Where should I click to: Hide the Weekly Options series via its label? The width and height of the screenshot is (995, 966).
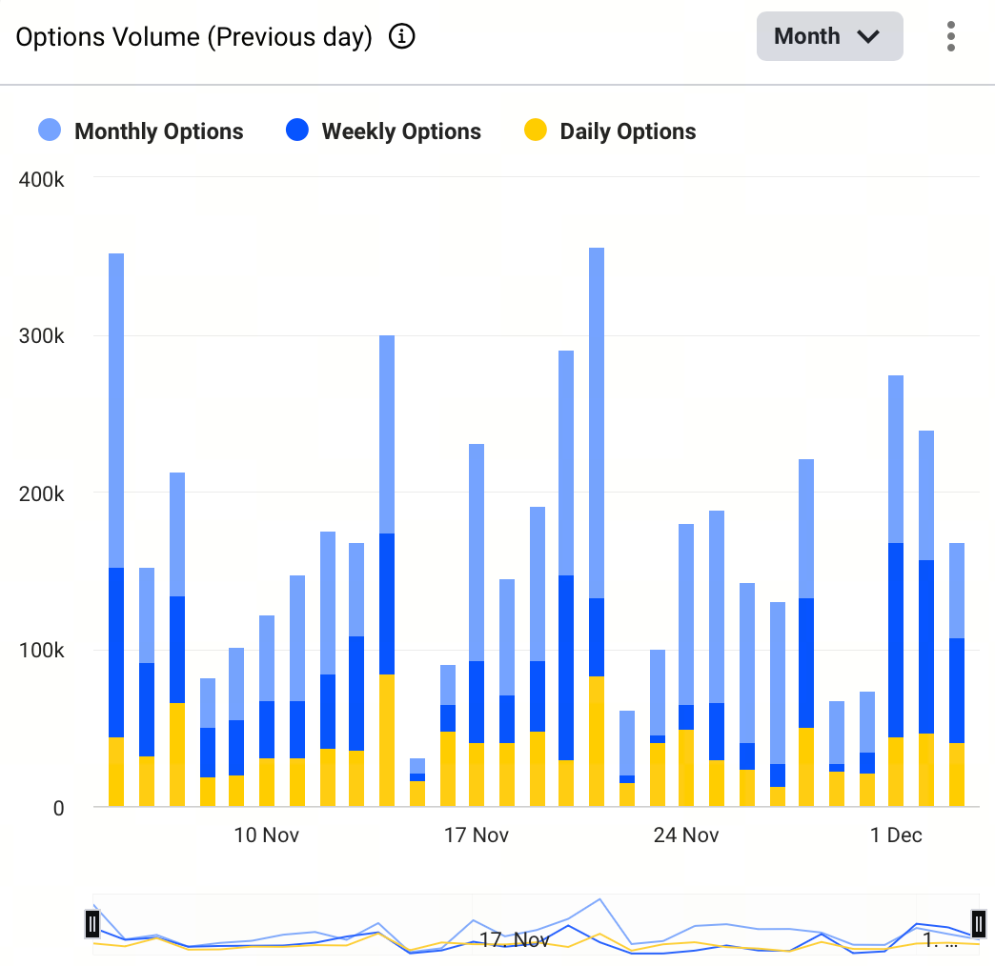[x=401, y=131]
